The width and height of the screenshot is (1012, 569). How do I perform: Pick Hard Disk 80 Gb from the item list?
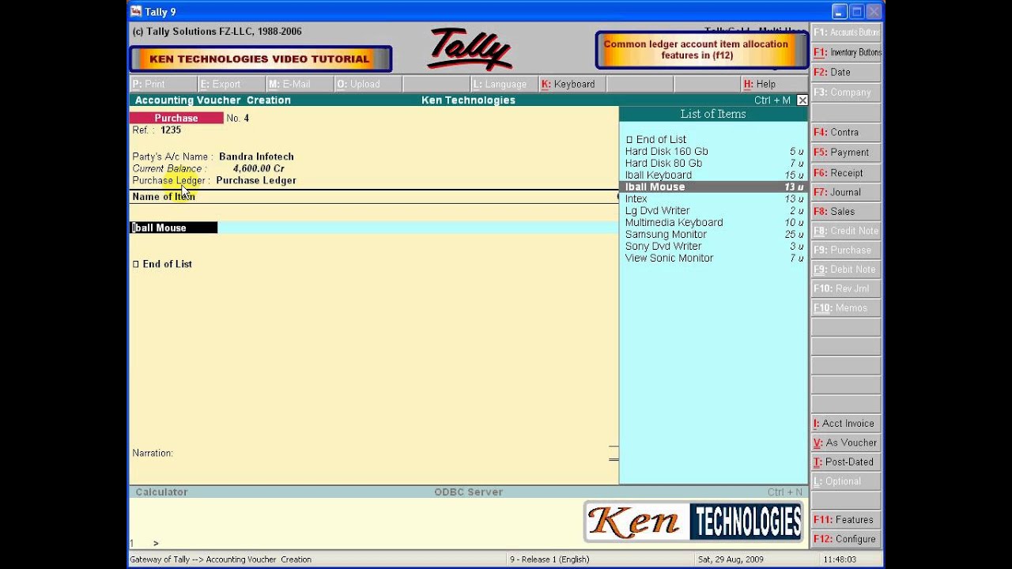[713, 164]
